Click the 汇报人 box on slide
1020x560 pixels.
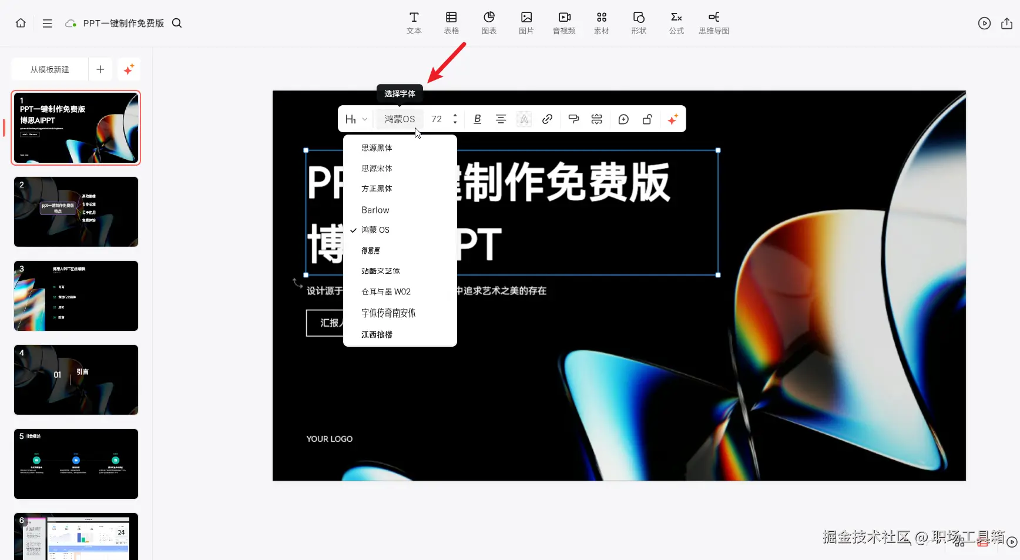tap(325, 323)
